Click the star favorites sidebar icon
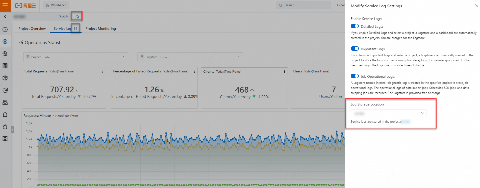Viewport: 480px width, 188px height. pos(5,126)
